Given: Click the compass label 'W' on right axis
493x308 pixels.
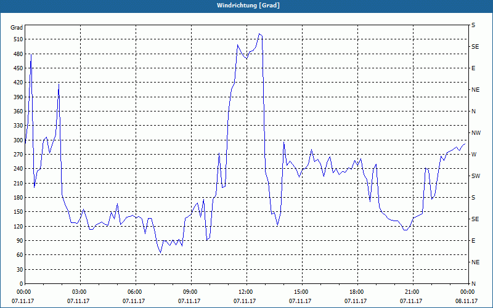Looking at the screenshot, I should (x=474, y=155).
